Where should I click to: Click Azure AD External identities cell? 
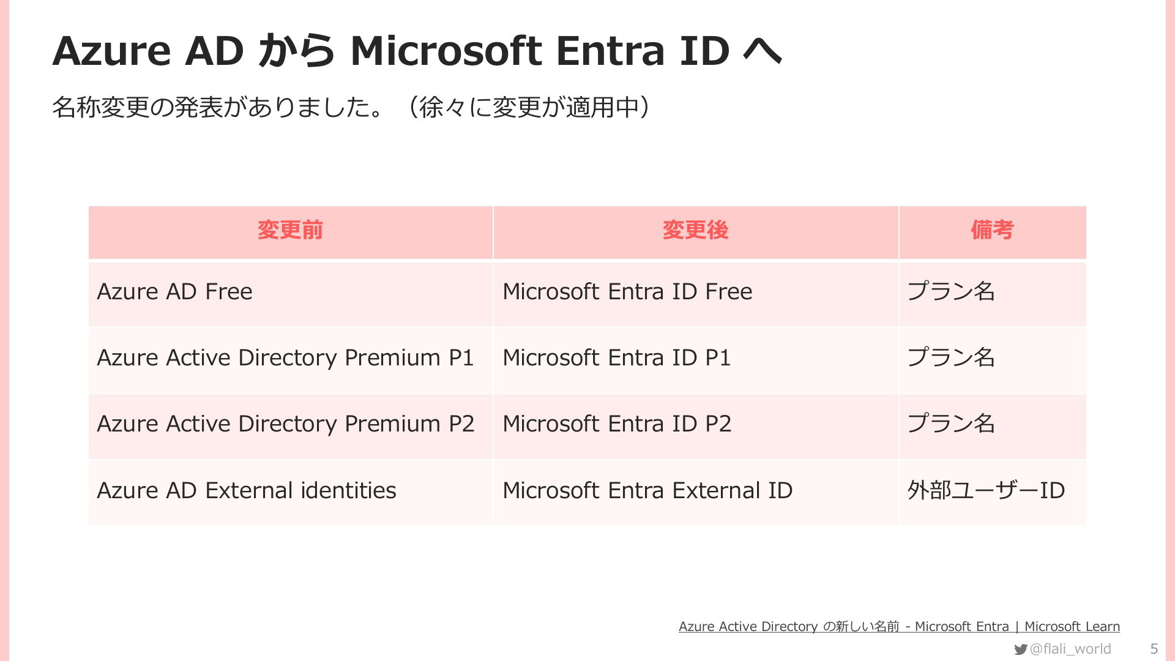pos(291,492)
